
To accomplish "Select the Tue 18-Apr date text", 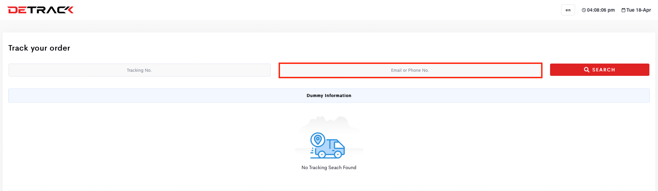I will pos(638,10).
